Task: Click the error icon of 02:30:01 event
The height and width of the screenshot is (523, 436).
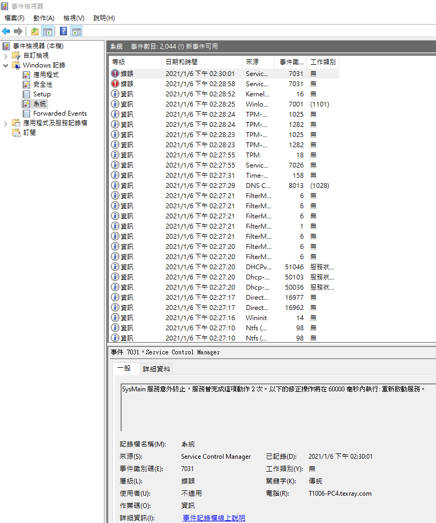Action: point(115,73)
